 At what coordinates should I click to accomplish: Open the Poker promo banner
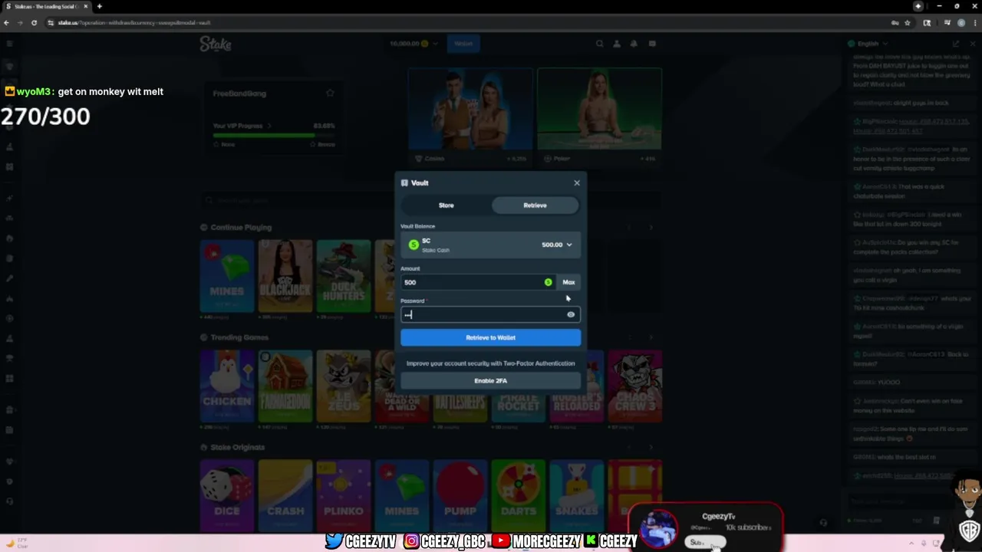[599, 115]
